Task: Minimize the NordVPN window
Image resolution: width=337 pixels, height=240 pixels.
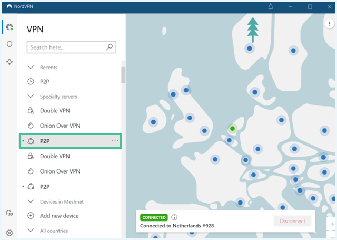Action: 290,7
